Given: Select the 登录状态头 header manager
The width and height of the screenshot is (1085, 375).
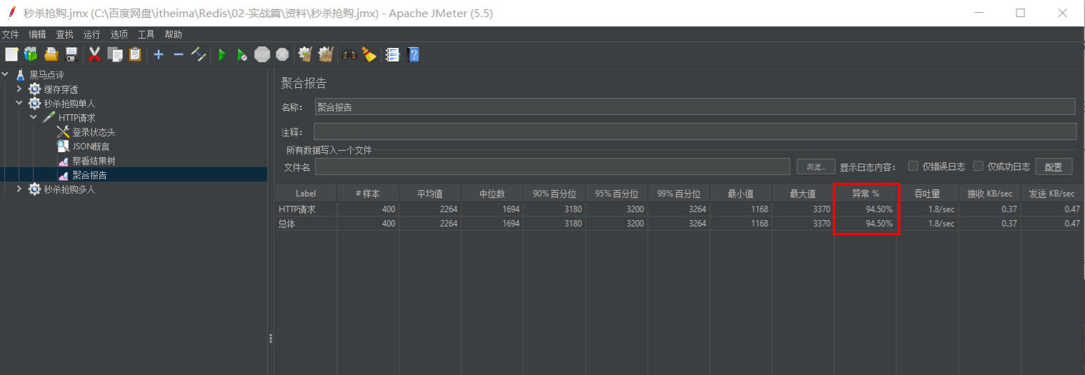Looking at the screenshot, I should (x=94, y=132).
